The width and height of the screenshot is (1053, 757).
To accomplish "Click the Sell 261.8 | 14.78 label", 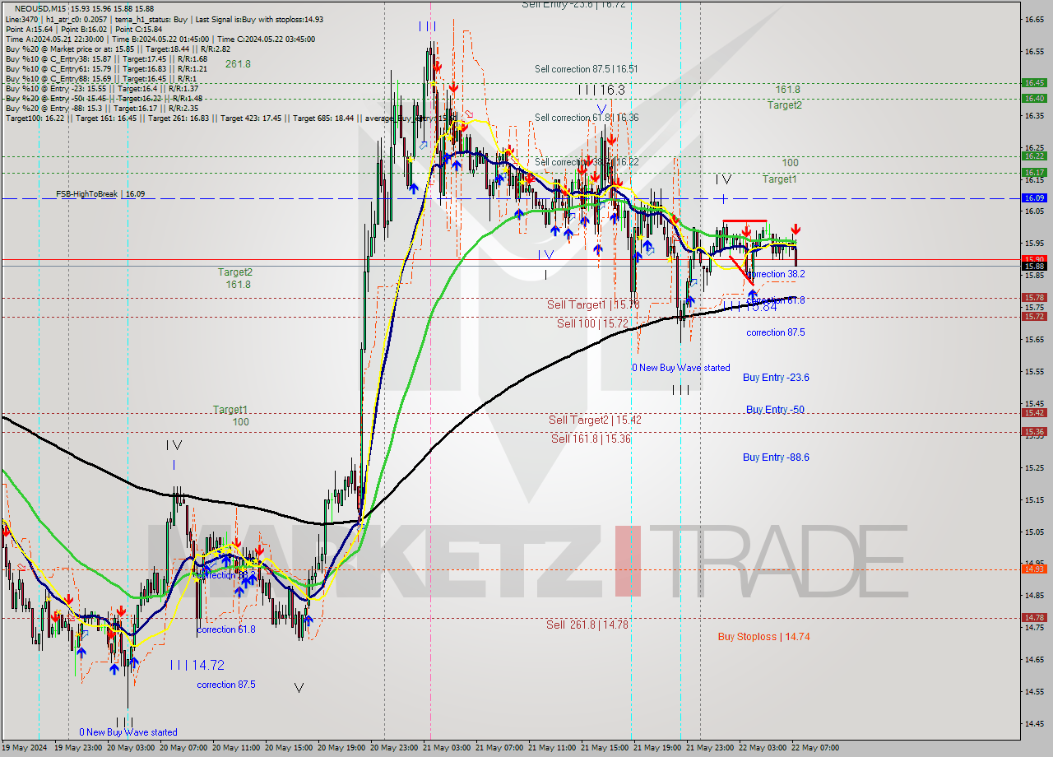I will coord(587,625).
